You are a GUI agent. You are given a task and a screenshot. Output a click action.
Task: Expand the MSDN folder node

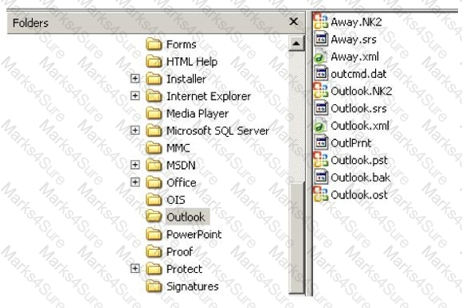pyautogui.click(x=135, y=165)
